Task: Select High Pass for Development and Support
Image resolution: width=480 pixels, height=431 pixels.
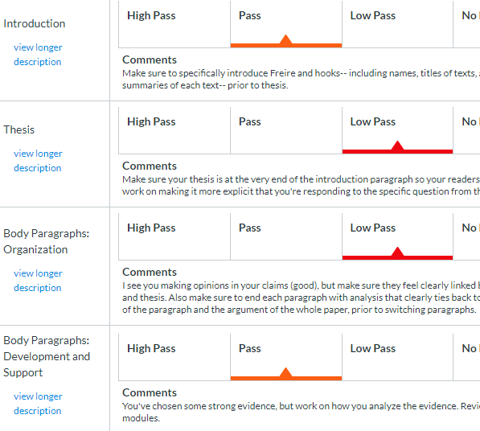Action: [174, 357]
